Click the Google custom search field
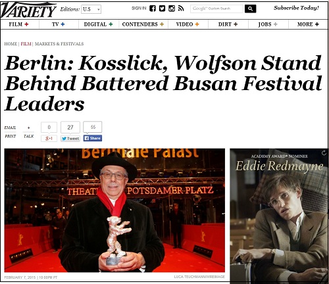Viewport: 329px width, 284px height. coord(217,9)
